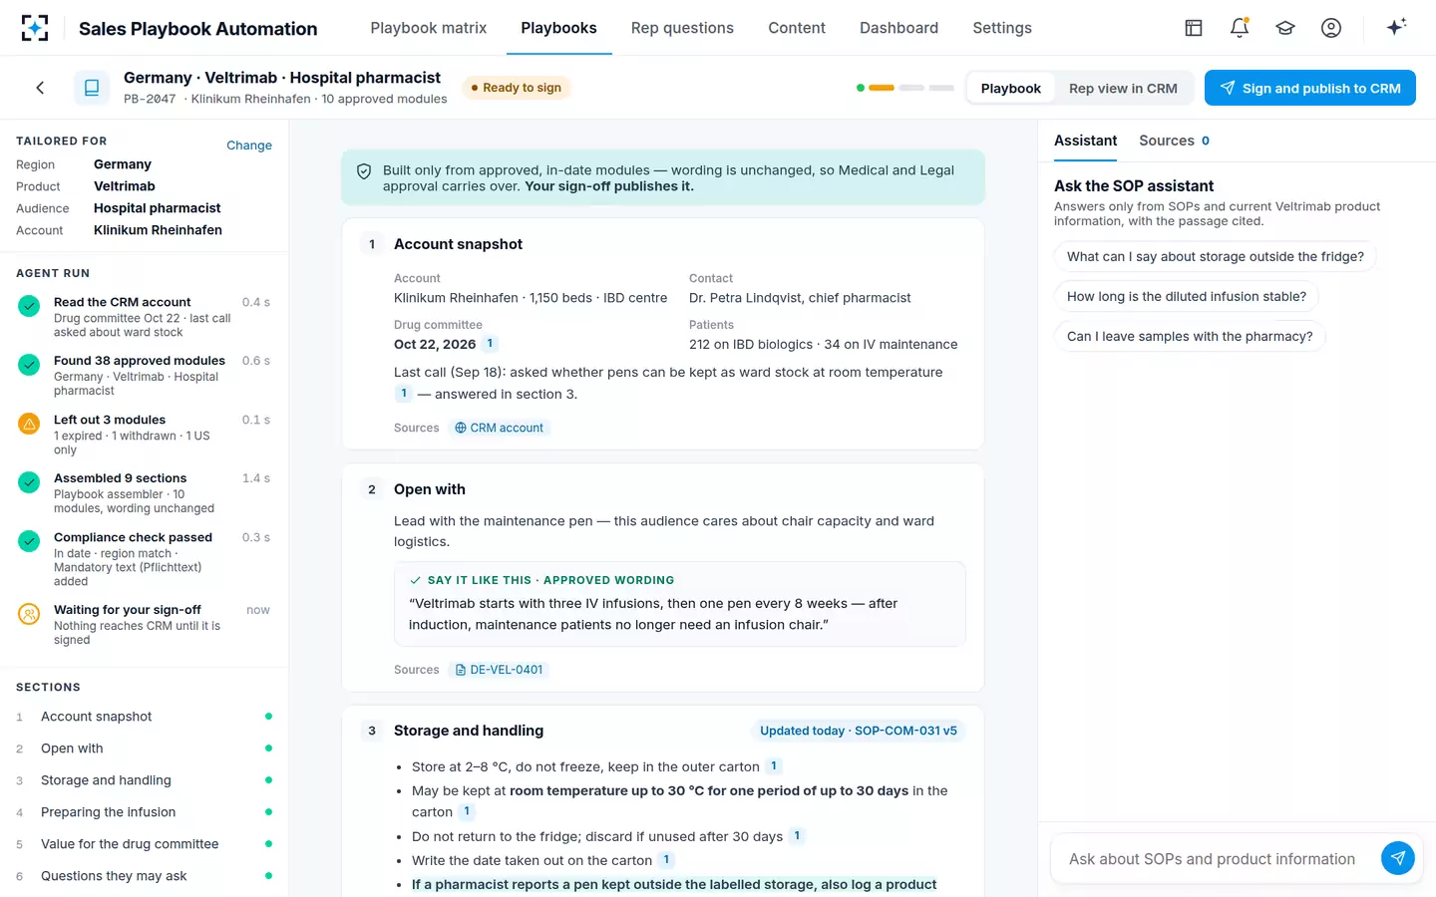
Task: Click the warning icon for Left out 3 modules
Action: click(30, 424)
